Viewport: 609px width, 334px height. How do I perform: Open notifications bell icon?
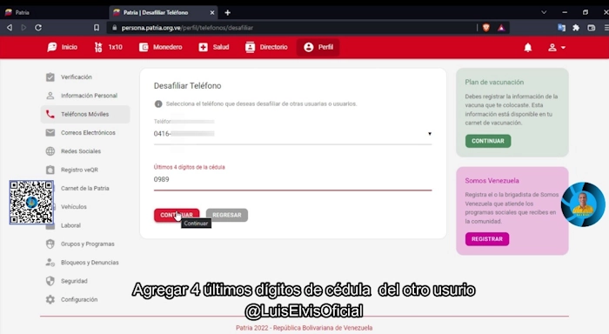point(528,47)
